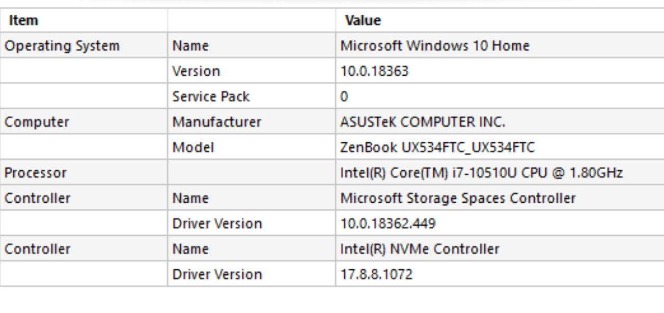664x313 pixels.
Task: Click the Item column header
Action: [x=24, y=21]
